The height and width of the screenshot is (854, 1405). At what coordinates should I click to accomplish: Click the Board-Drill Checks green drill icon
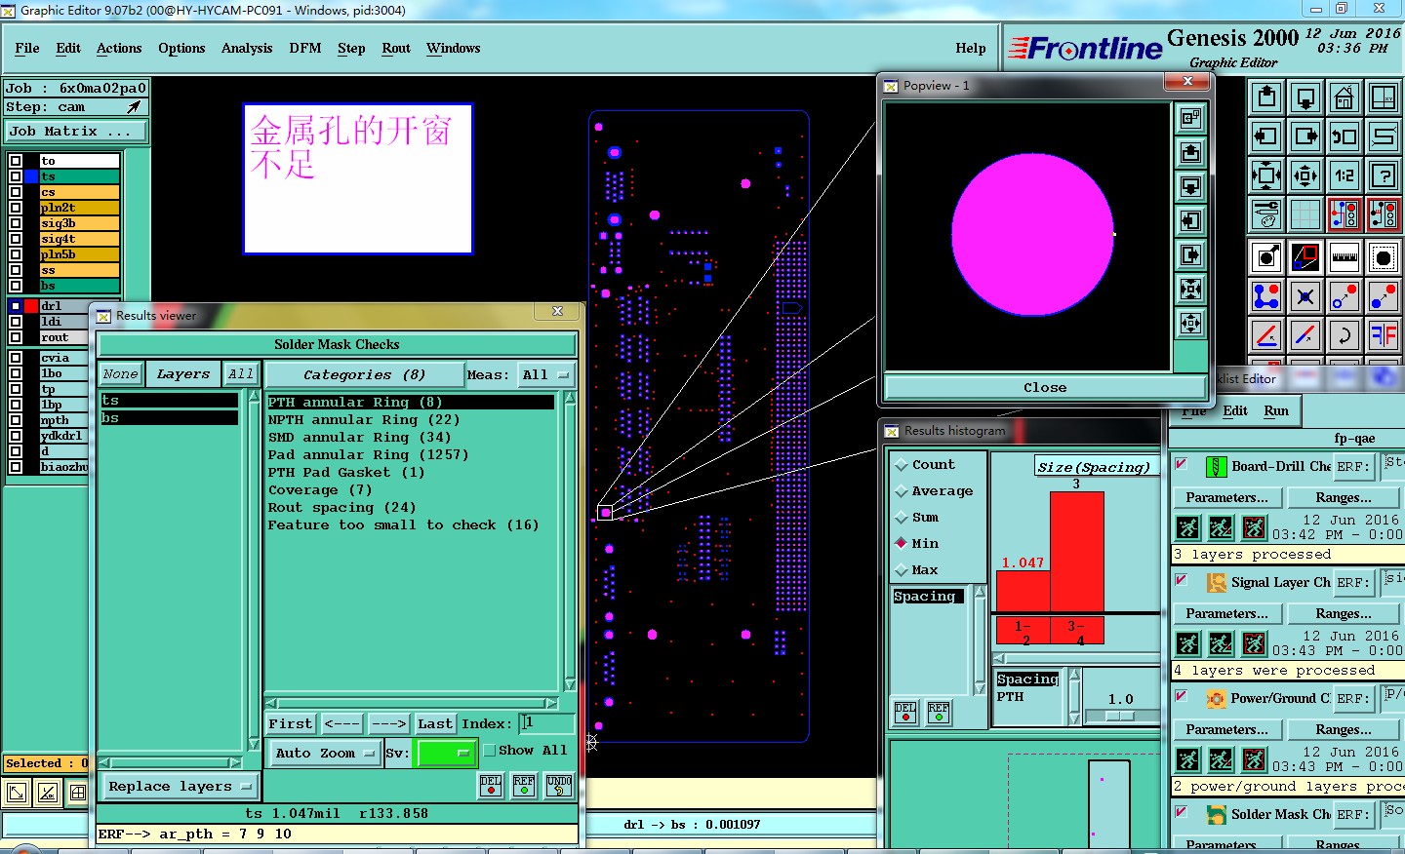pos(1216,467)
